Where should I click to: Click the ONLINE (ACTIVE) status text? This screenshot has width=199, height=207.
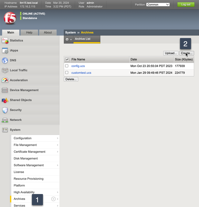34,14
